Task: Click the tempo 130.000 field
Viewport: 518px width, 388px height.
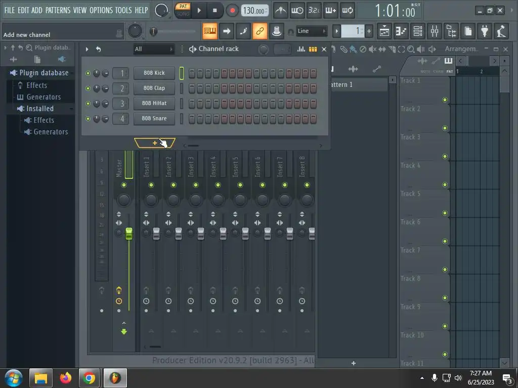Action: [x=254, y=11]
